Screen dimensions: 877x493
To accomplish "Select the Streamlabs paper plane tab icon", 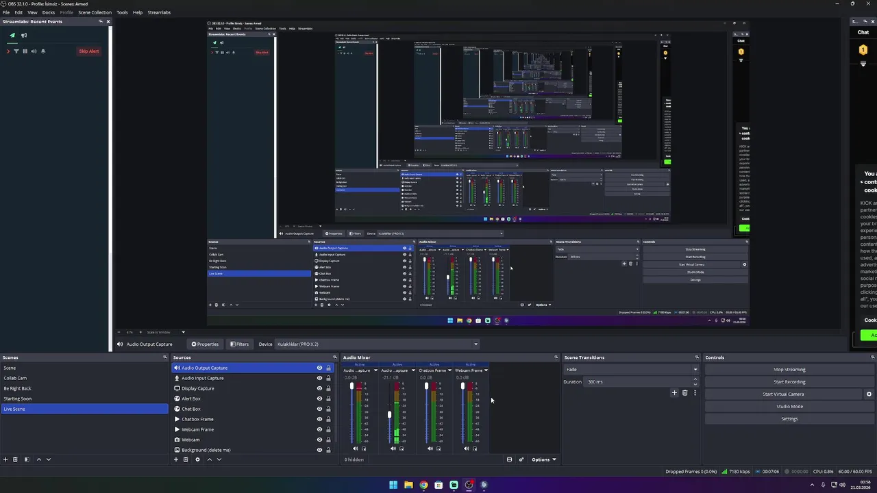I will (x=12, y=36).
